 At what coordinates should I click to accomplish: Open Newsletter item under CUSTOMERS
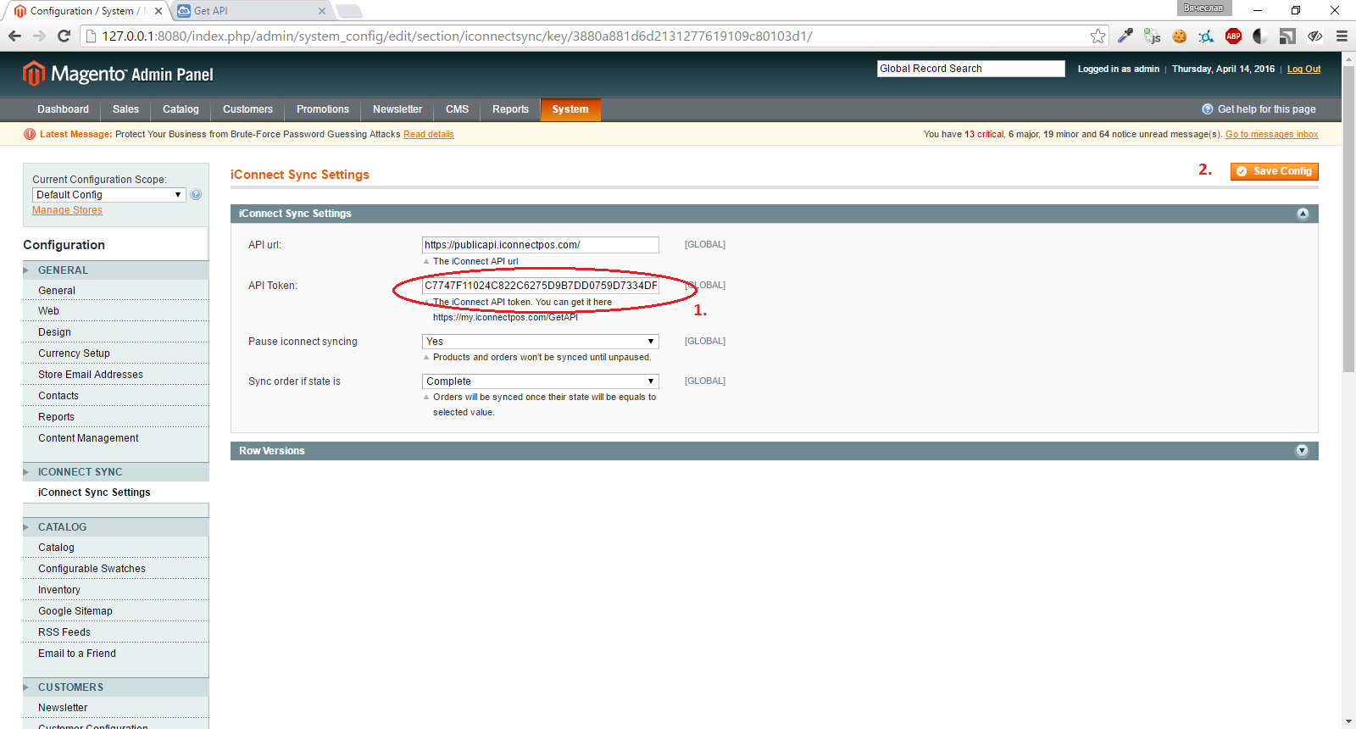click(x=63, y=708)
